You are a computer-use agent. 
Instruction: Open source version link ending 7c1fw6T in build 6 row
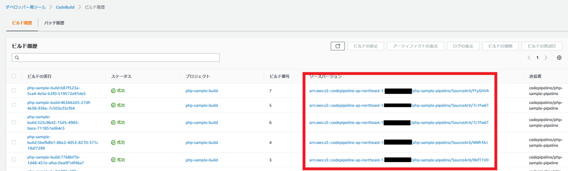pyautogui.click(x=399, y=122)
